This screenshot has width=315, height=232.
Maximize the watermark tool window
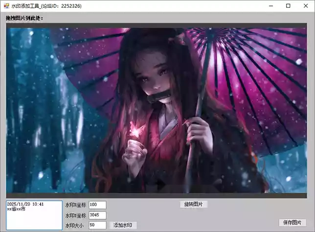pos(288,5)
